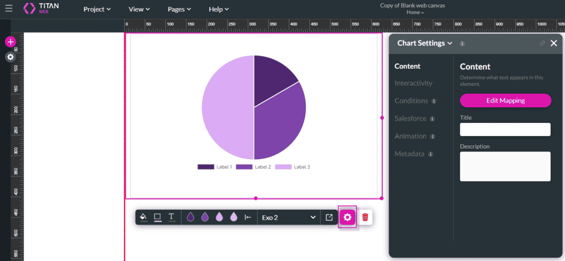Expand the Home page selector
Image resolution: width=565 pixels, height=261 pixels.
415,13
